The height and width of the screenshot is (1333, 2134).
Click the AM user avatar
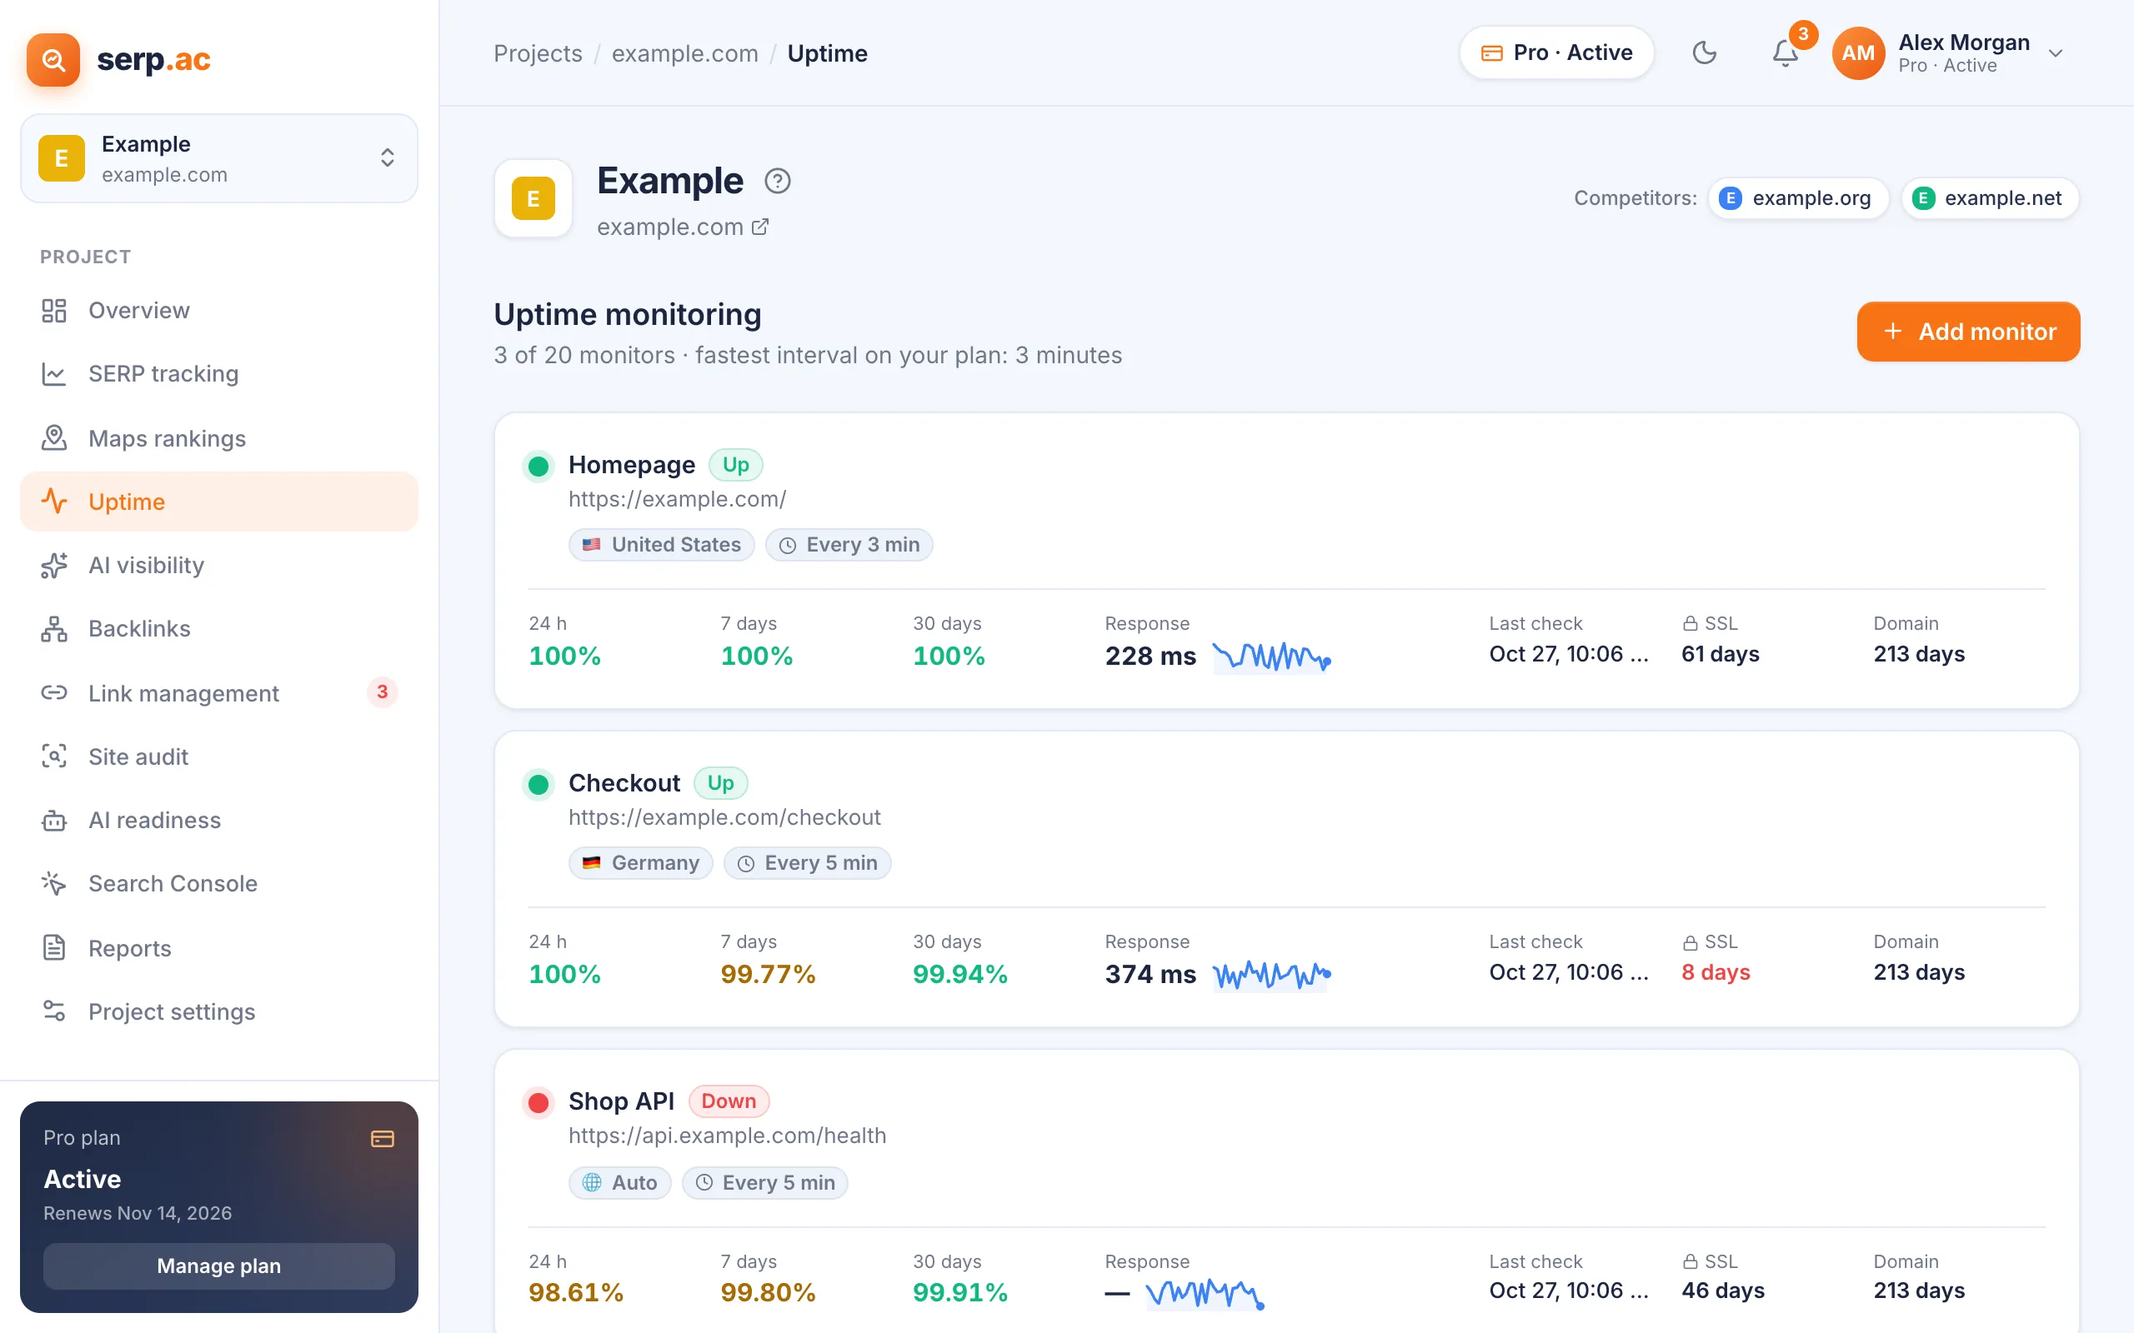click(1857, 52)
